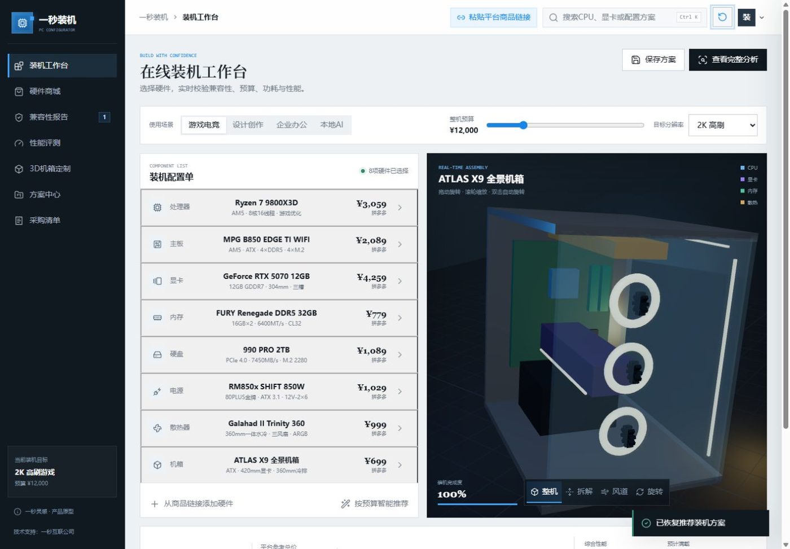
Task: Click the blue CPU legend swatch
Action: 742,168
